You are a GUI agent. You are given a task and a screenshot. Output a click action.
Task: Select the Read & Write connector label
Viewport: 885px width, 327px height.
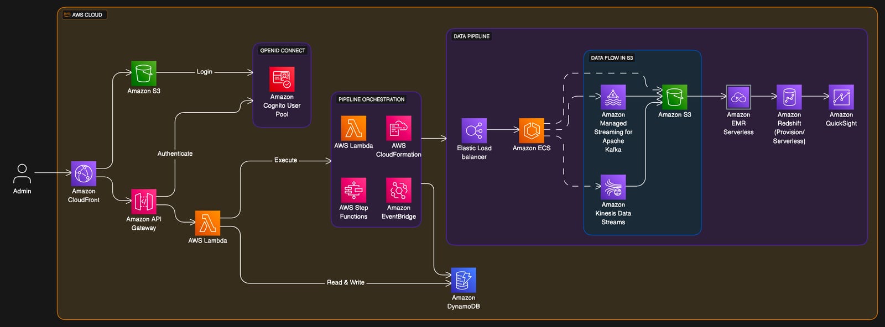[346, 282]
